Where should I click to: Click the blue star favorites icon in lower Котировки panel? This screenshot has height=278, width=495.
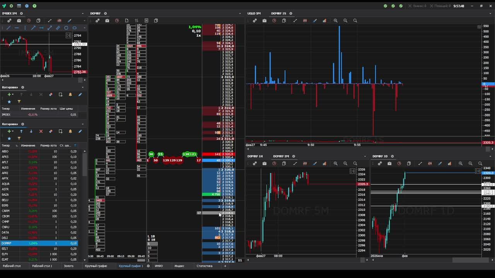click(9, 138)
